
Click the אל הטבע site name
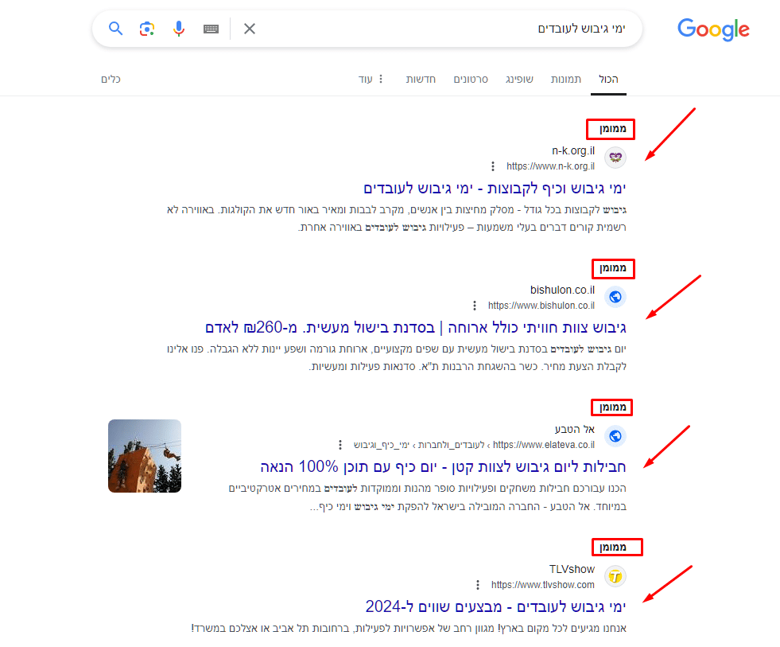point(575,429)
